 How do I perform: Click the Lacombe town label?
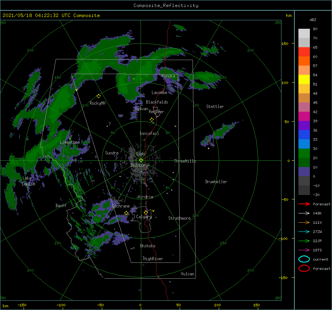pos(159,93)
